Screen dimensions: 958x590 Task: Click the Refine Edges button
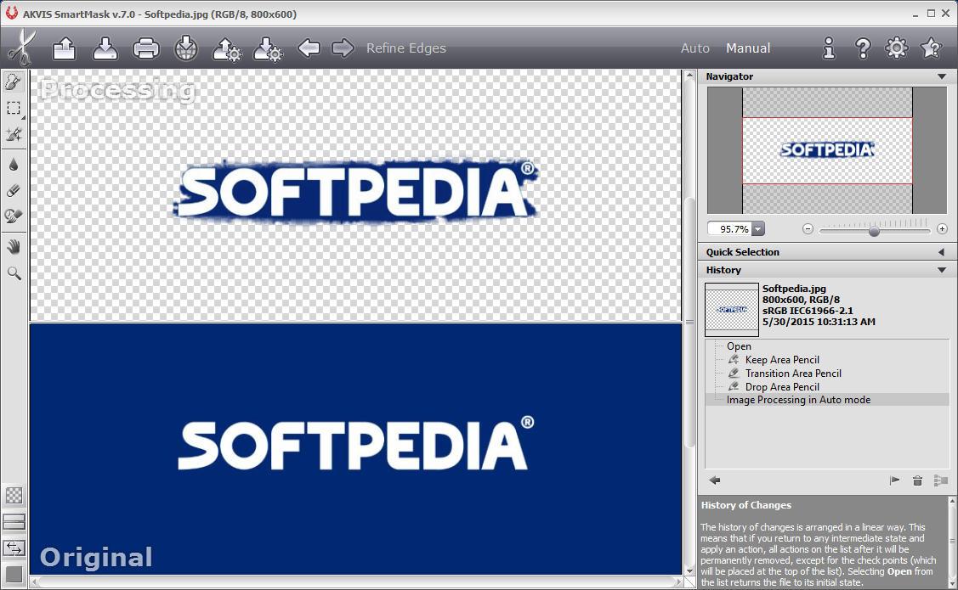[x=406, y=48]
